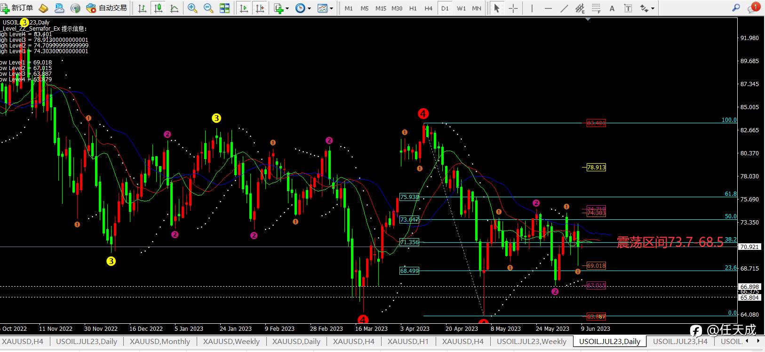Click the 69.018 orange price label
This screenshot has height=352, width=765.
pyautogui.click(x=596, y=266)
